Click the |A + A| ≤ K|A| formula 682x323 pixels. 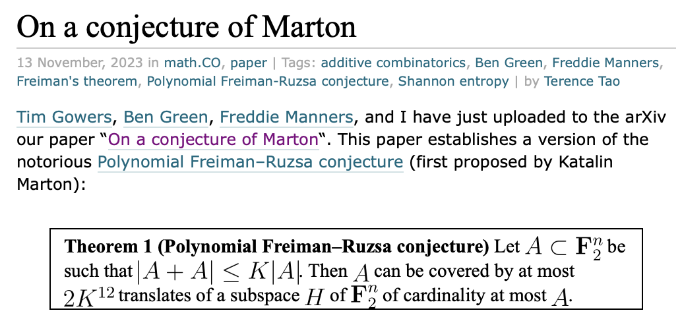(219, 272)
